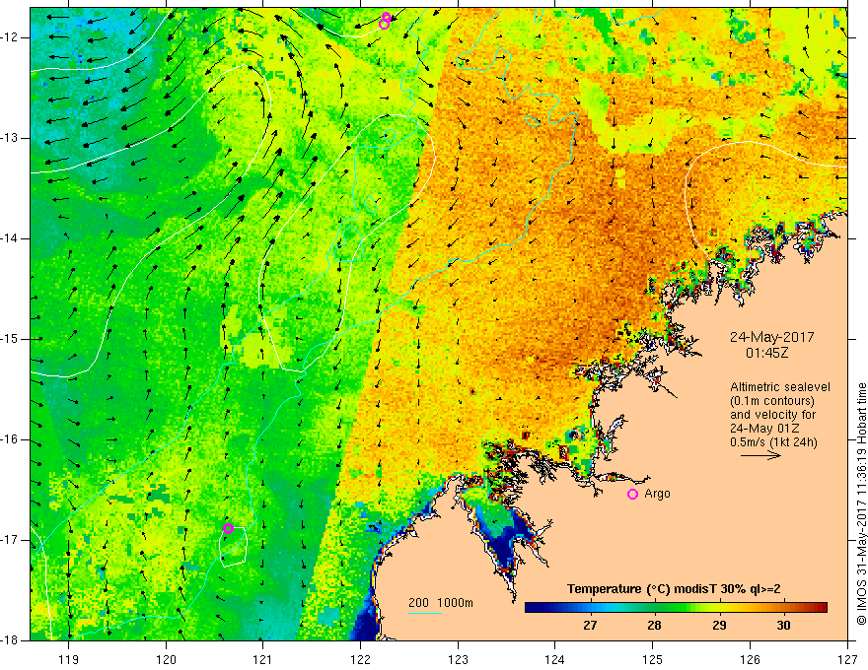Click the color bar tick label '28'

tap(654, 626)
